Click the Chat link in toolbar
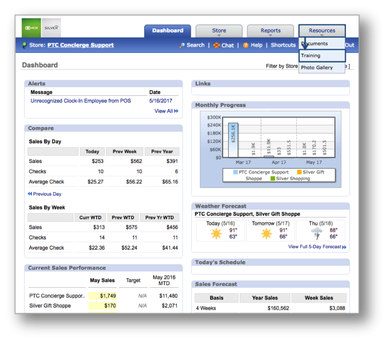Image resolution: width=389 pixels, height=343 pixels. [228, 45]
